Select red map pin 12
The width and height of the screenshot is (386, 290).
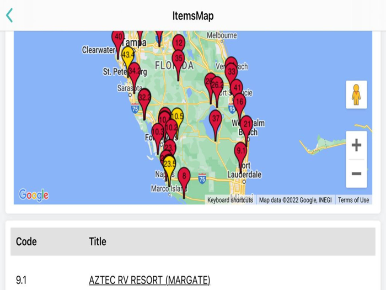179,43
